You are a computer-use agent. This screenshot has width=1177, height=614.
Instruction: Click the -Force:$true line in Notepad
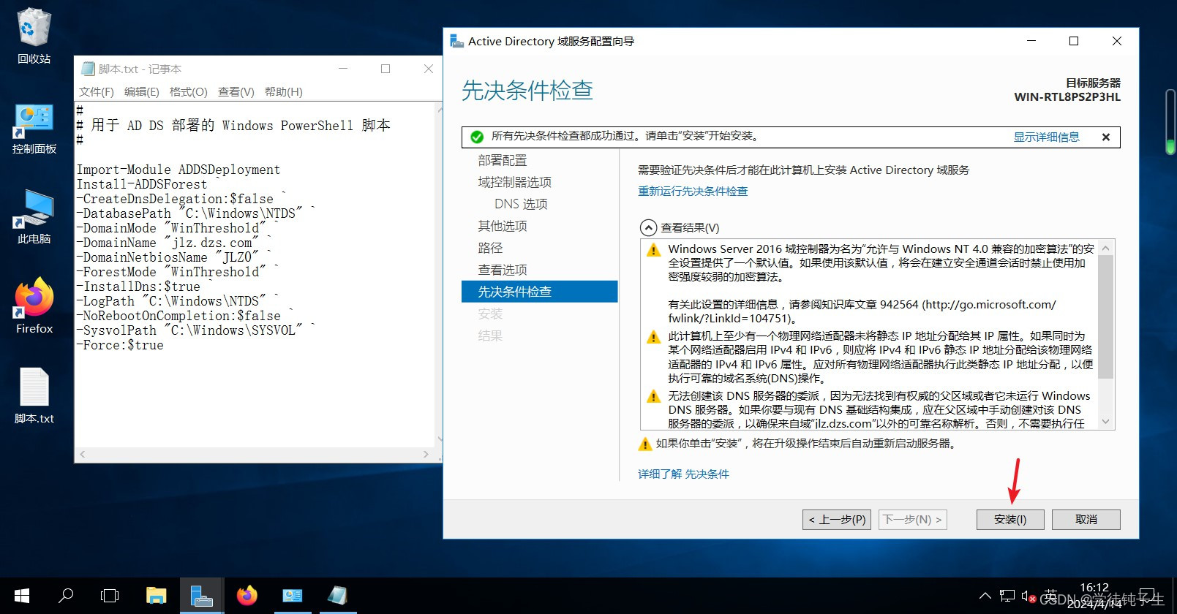[120, 345]
